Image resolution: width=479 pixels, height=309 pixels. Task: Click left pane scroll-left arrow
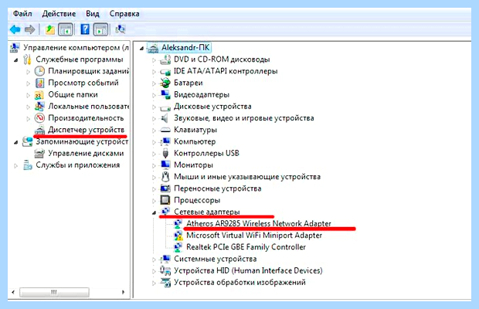(x=13, y=292)
